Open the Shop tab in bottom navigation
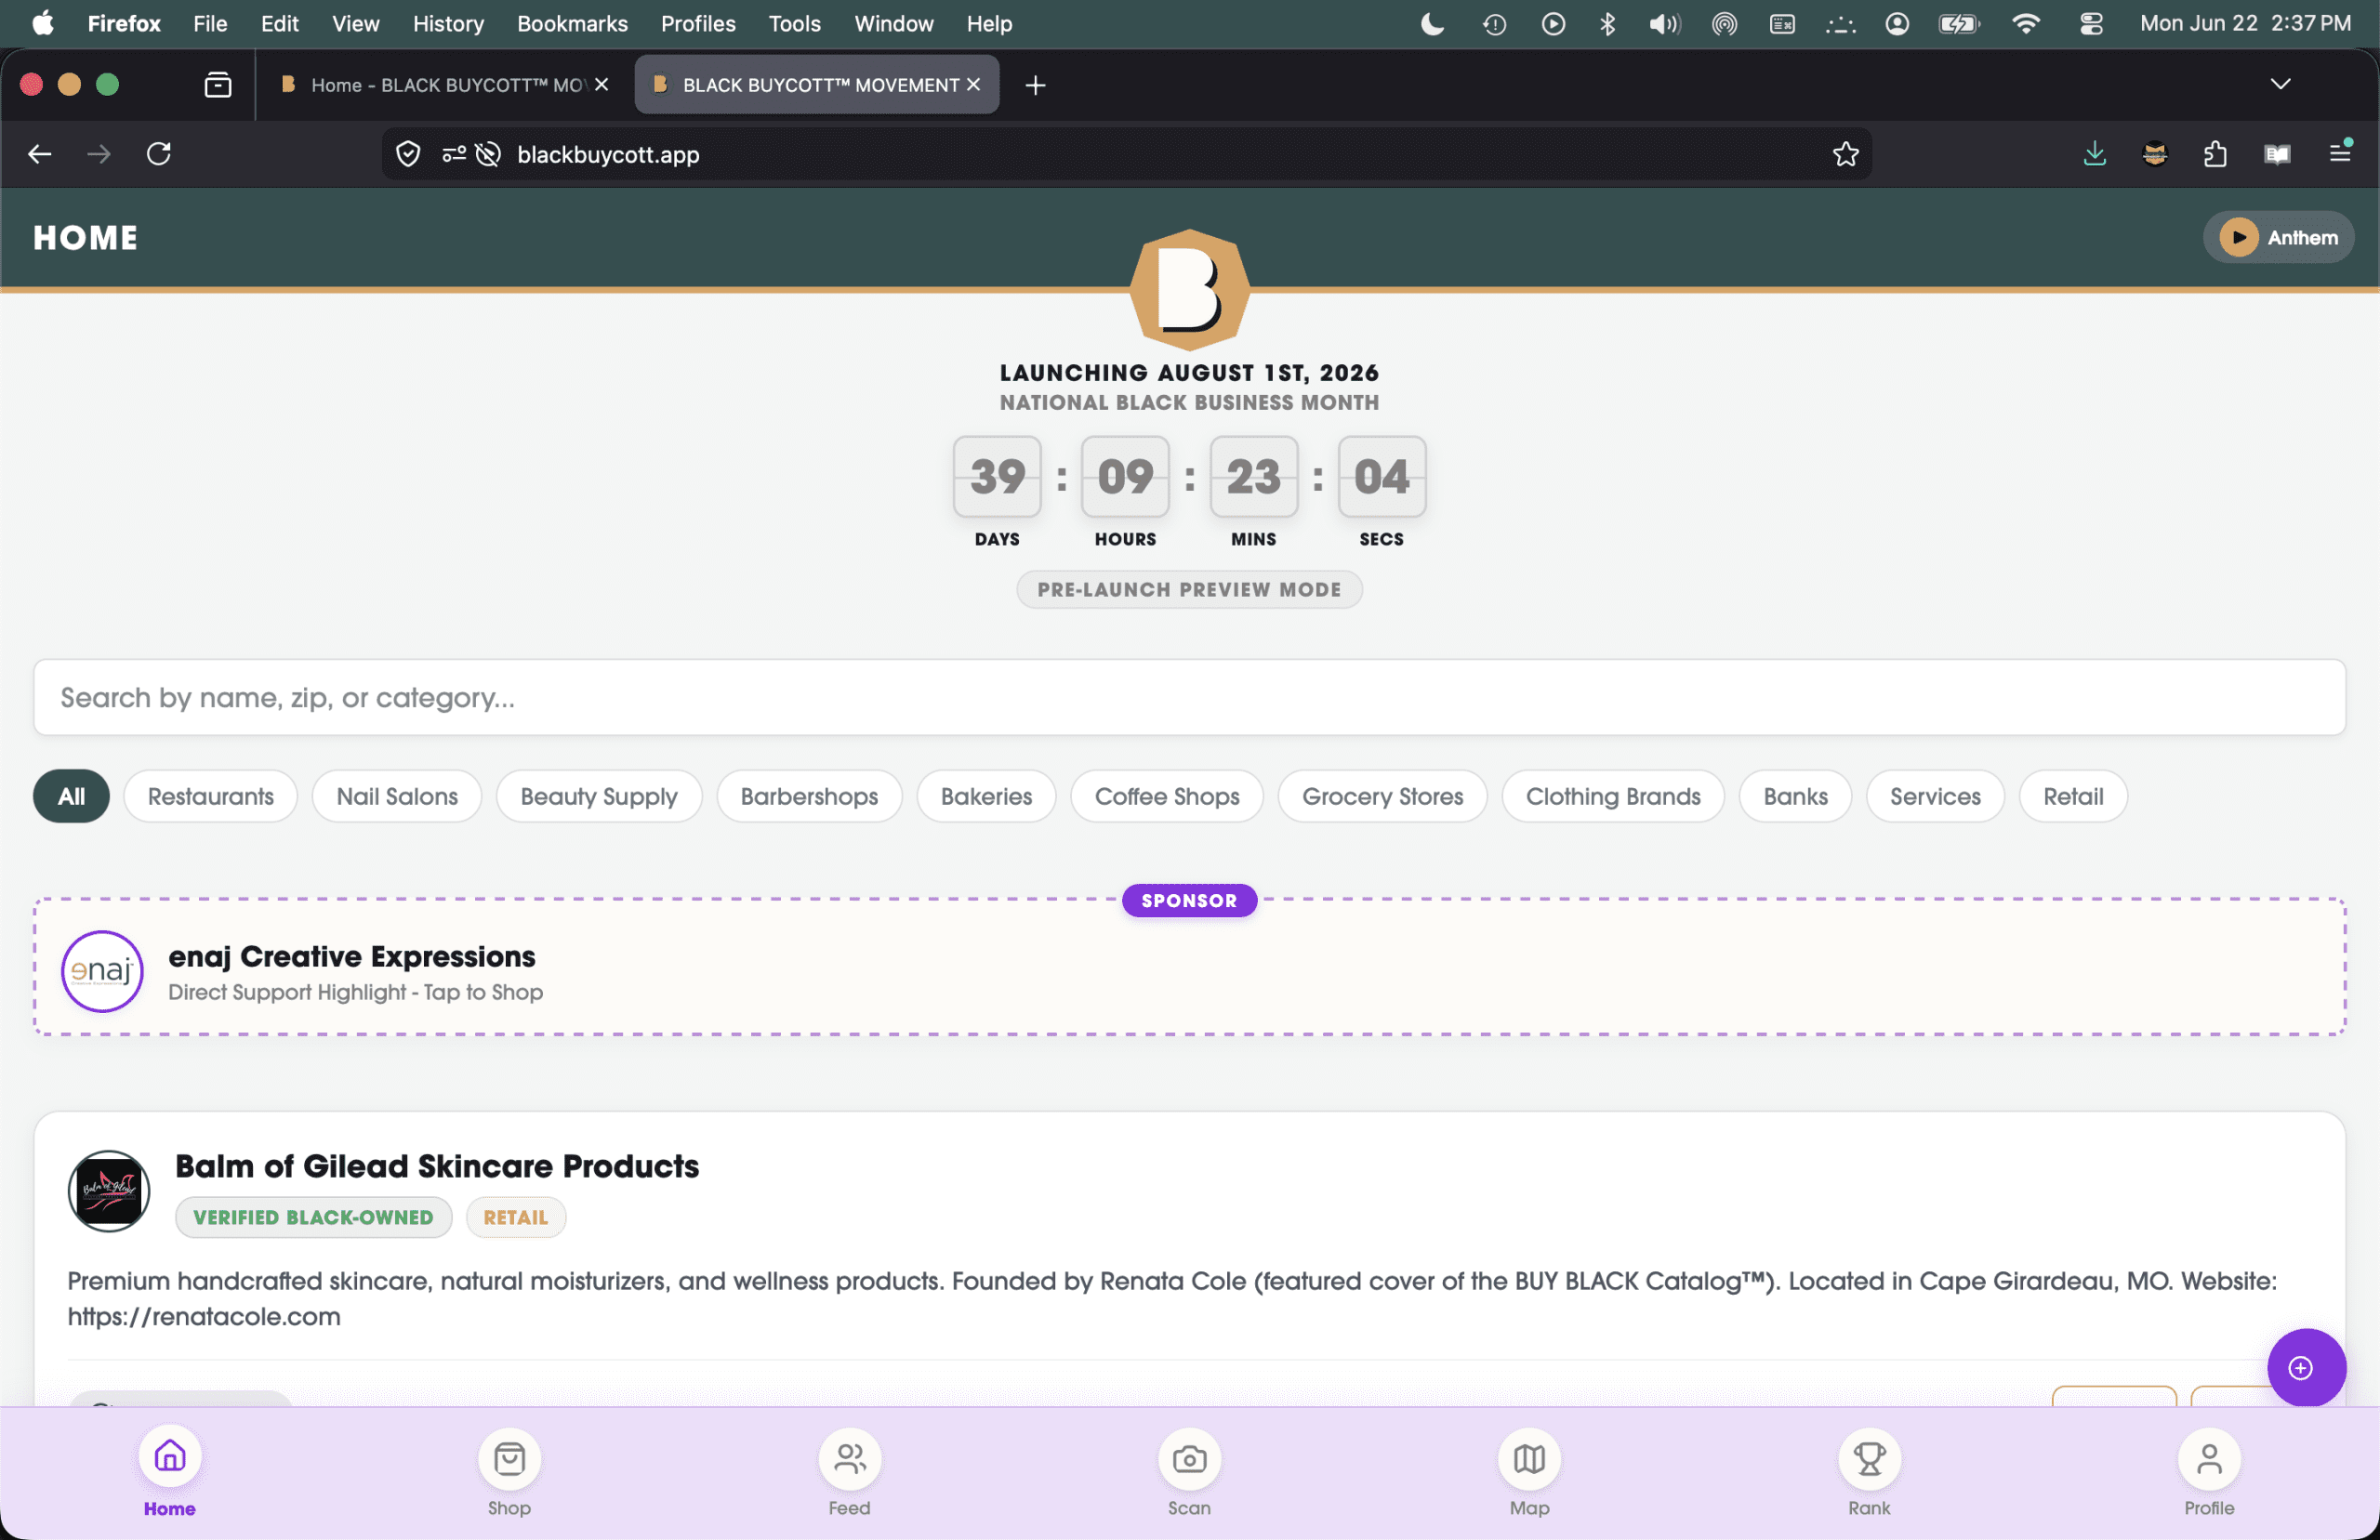Image resolution: width=2380 pixels, height=1540 pixels. click(509, 1474)
